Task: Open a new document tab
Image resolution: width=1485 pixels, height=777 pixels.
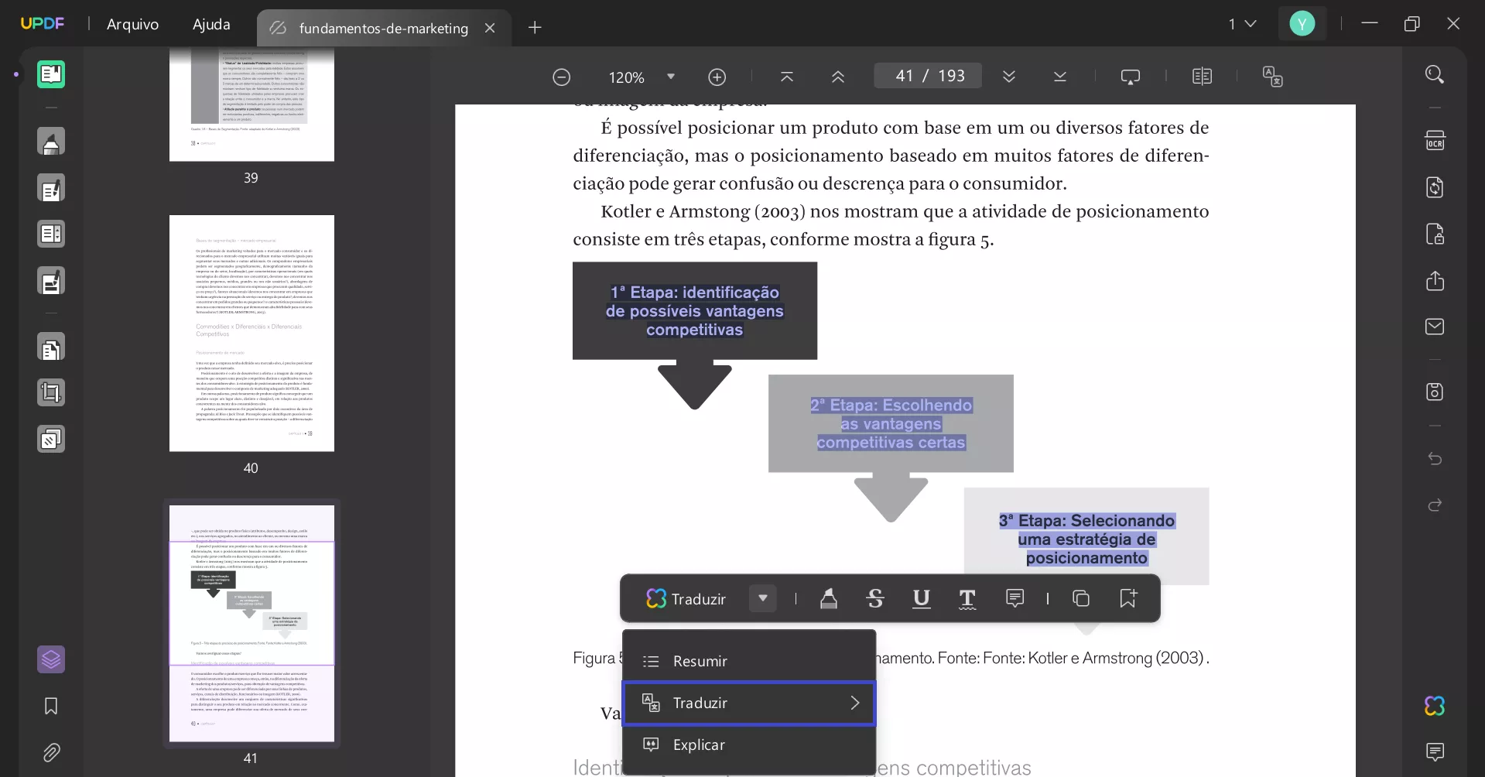Action: (x=535, y=28)
